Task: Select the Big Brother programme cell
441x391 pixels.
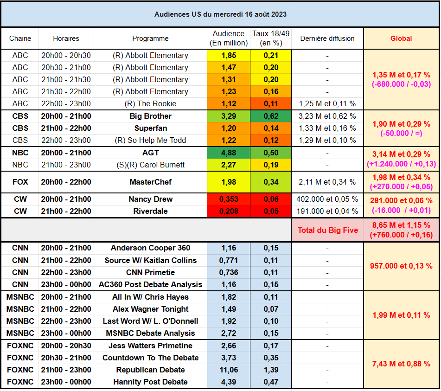Action: coord(150,116)
